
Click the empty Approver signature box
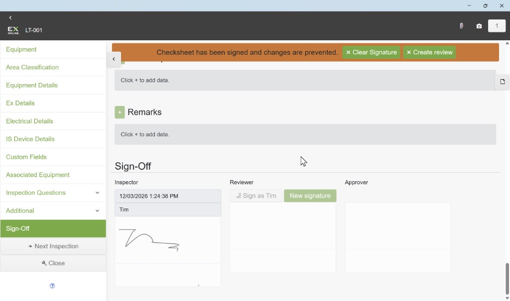(398, 237)
